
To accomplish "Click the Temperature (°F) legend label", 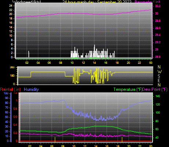I will (128, 89).
